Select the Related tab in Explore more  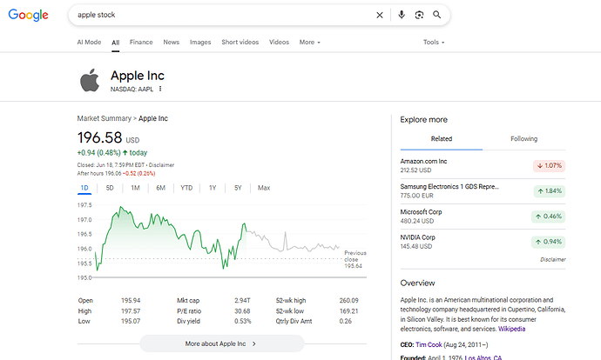[x=441, y=139]
